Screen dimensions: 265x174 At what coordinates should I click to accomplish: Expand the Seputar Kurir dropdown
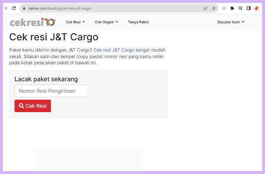tap(231, 22)
